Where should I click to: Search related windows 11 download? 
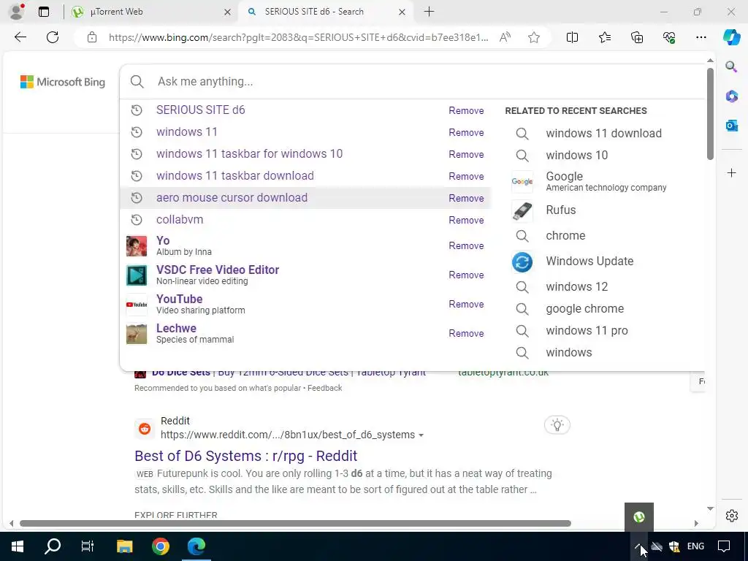(x=603, y=133)
